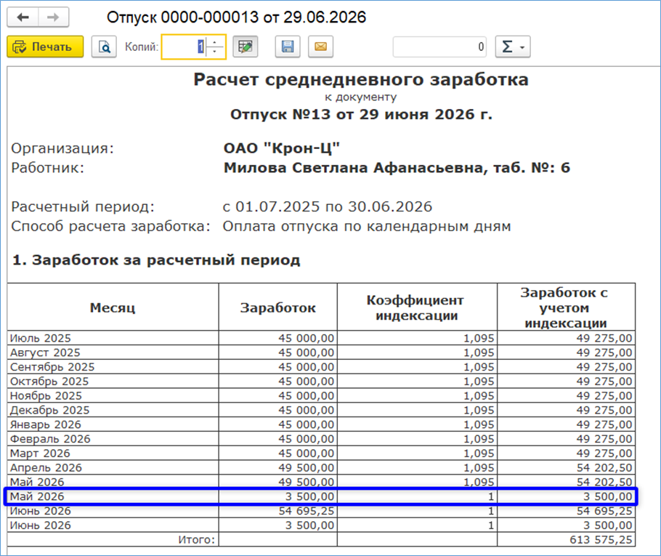
Task: Decrease copies with the down stepper arrow
Action: 216,52
